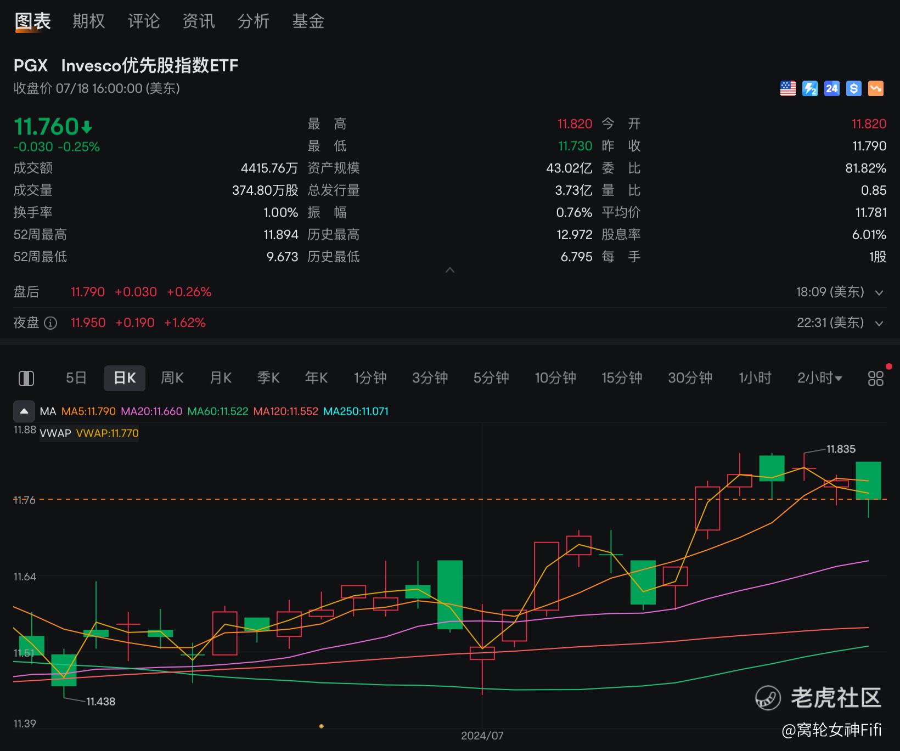Open the 2小时 timeframe dropdown
900x751 pixels.
click(x=820, y=378)
